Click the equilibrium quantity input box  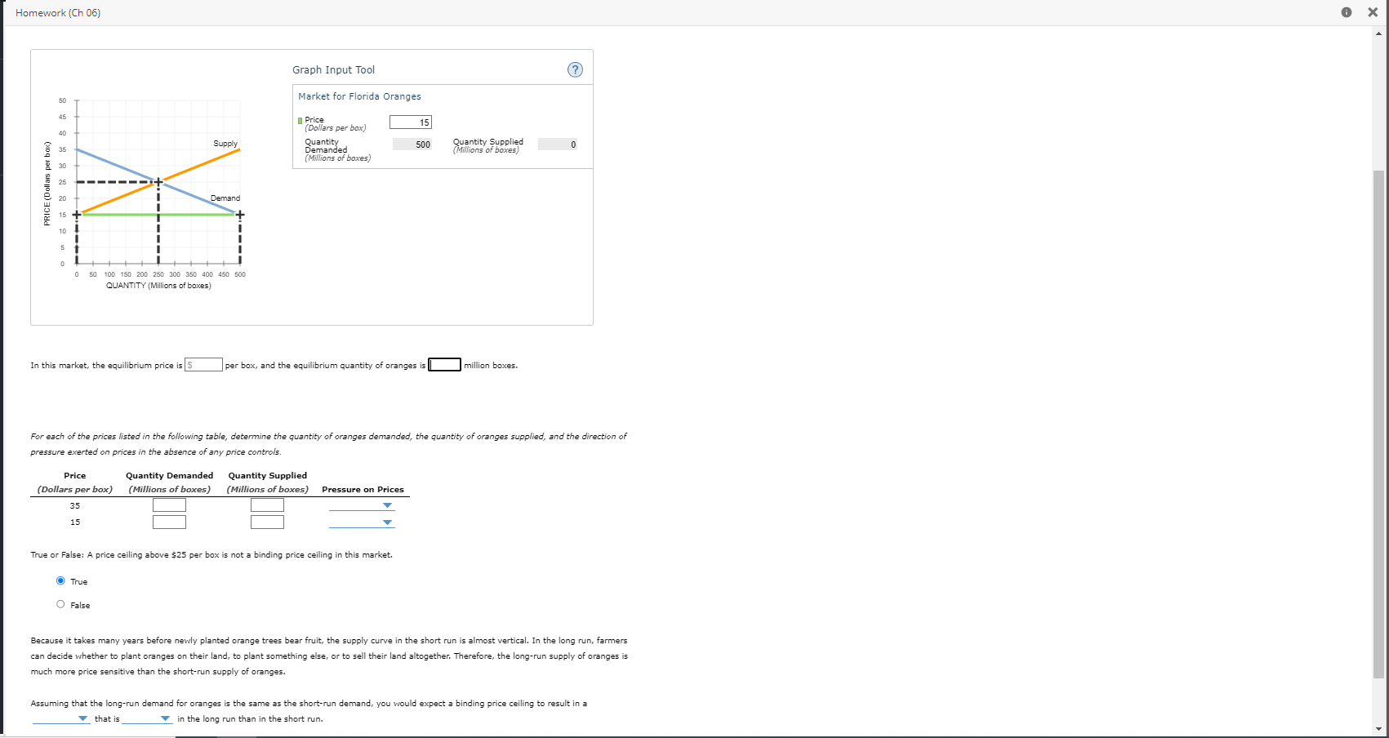point(445,365)
